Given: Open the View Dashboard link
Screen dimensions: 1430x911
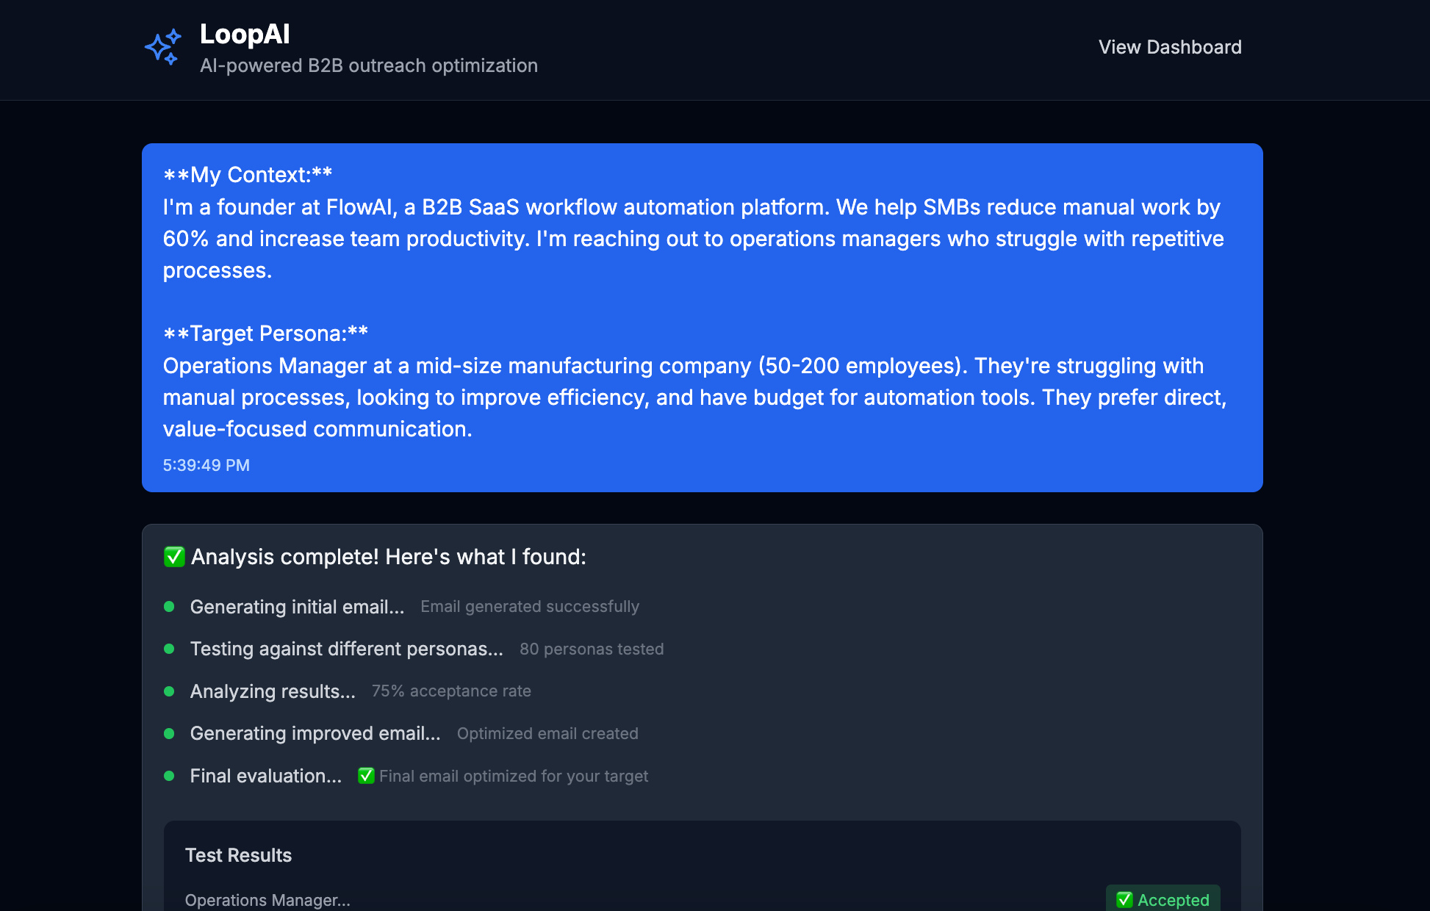Looking at the screenshot, I should pyautogui.click(x=1169, y=47).
